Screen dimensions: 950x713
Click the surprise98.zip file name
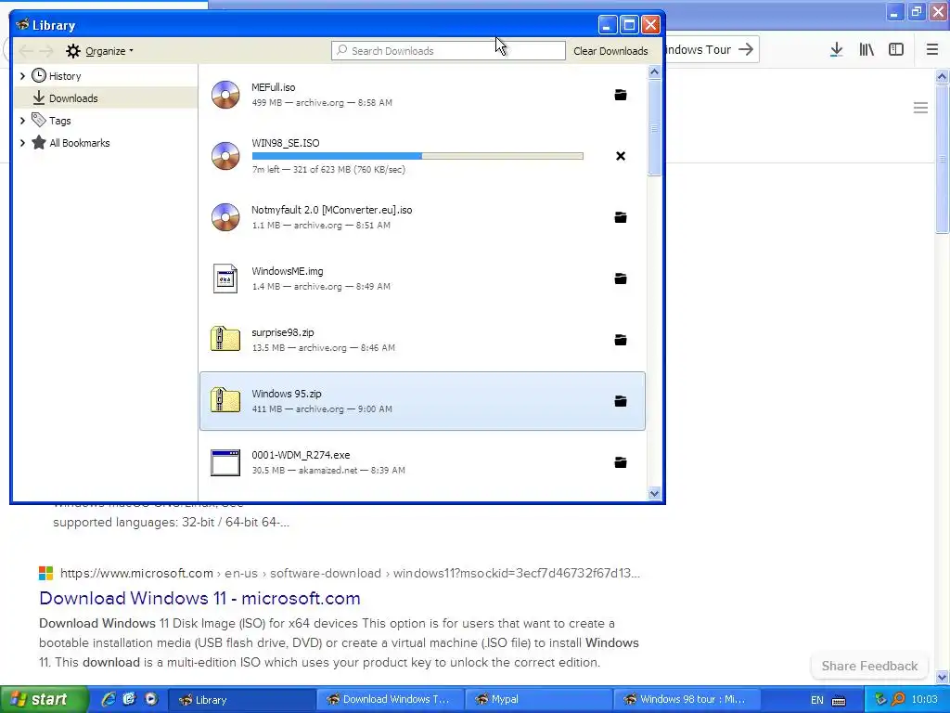click(x=282, y=332)
